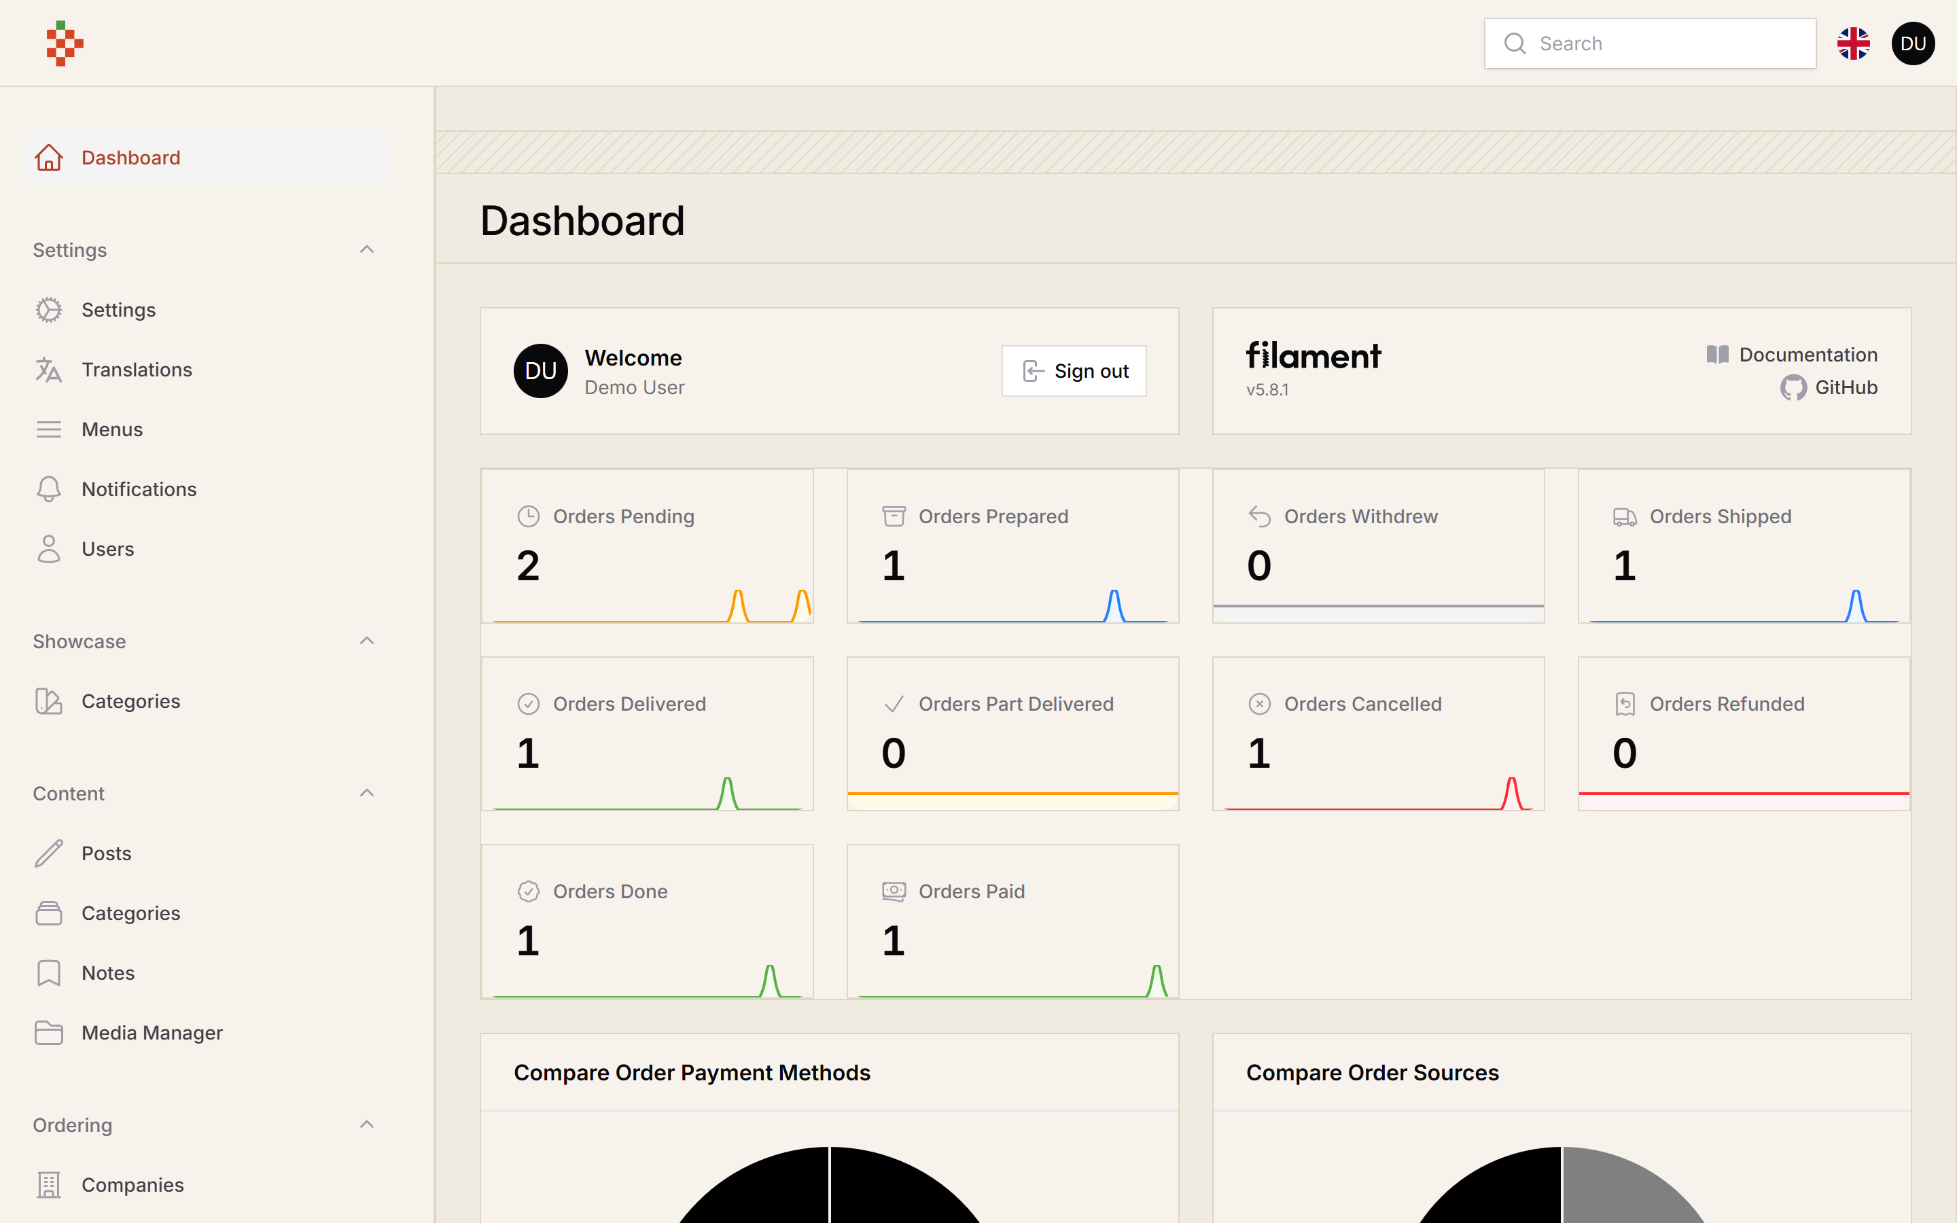Click Compare Order Payment Methods heading
The height and width of the screenshot is (1223, 1957).
(x=692, y=1073)
